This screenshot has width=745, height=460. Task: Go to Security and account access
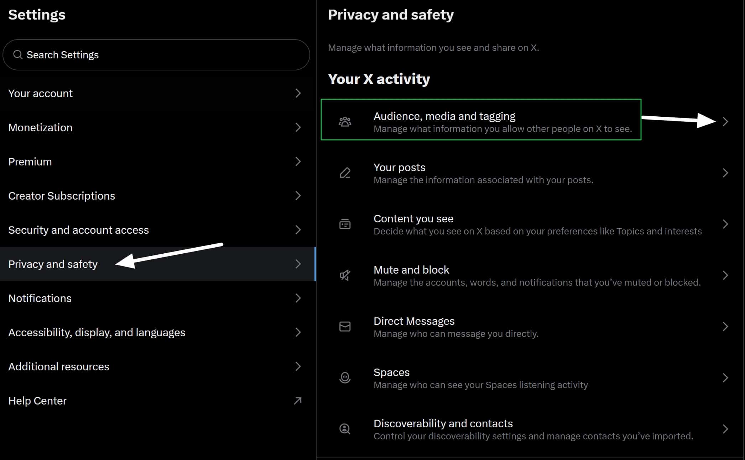158,230
